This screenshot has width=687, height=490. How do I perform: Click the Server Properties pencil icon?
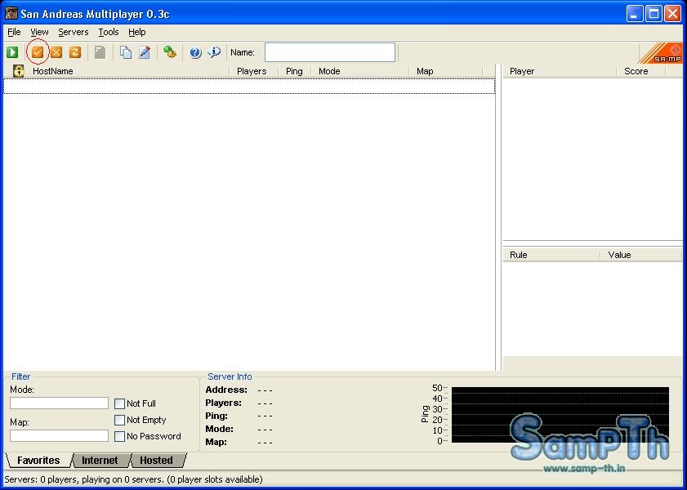coord(145,52)
